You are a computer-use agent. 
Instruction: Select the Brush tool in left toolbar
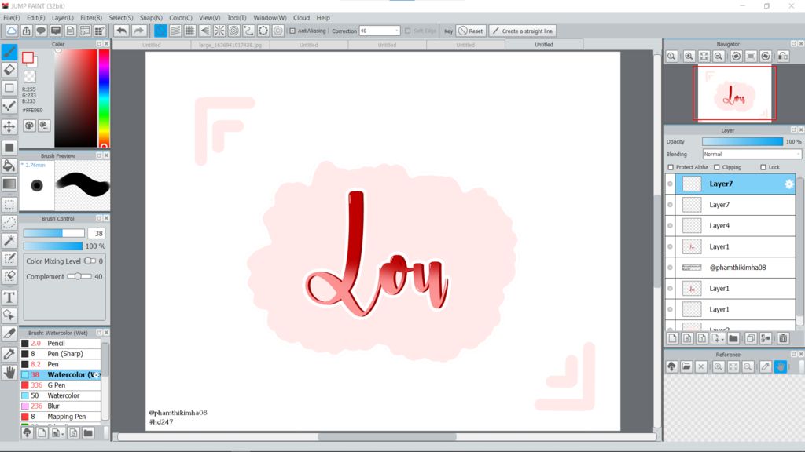9,52
